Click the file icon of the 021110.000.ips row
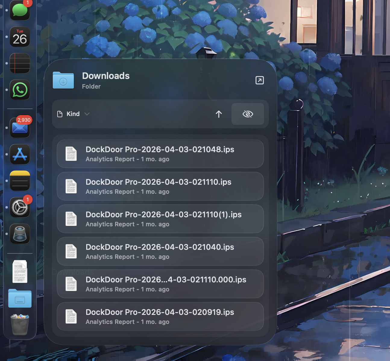This screenshot has width=390, height=361. tap(71, 284)
